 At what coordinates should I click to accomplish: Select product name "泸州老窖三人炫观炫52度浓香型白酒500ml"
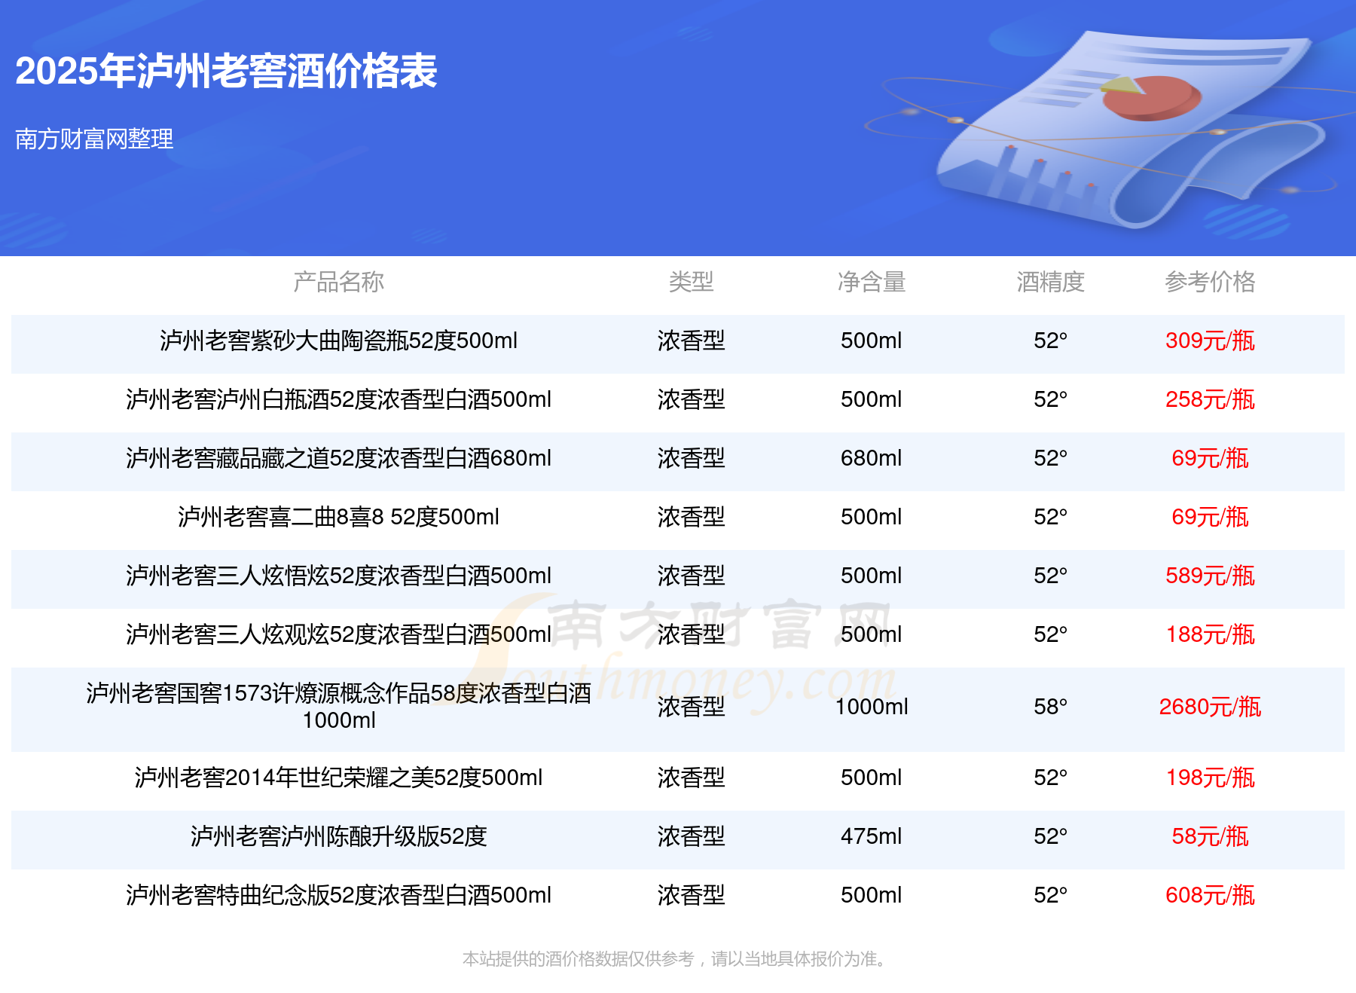point(339,634)
